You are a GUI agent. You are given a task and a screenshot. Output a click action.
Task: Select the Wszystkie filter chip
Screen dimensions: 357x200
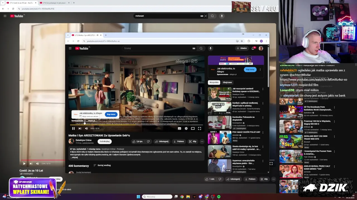tap(214, 82)
